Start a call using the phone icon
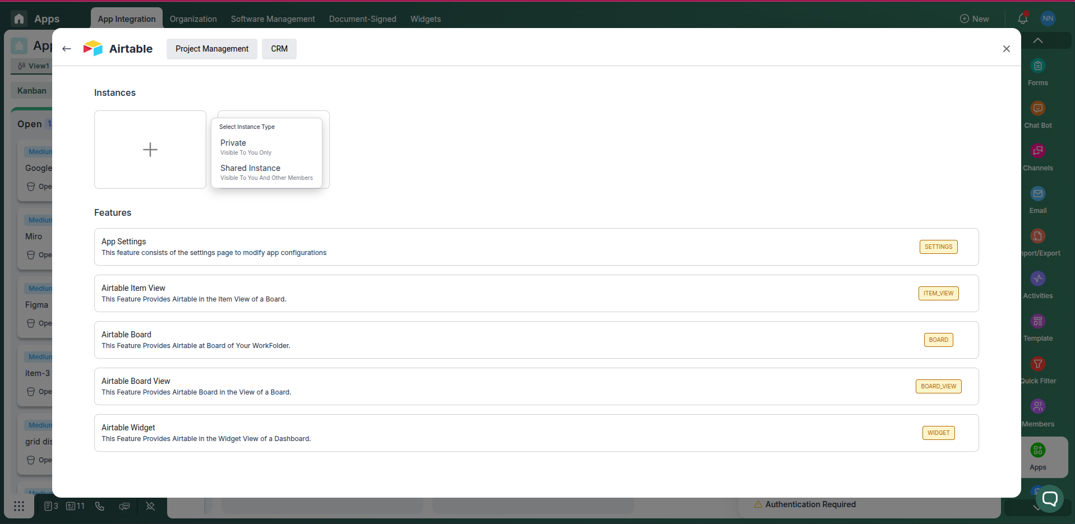 (99, 506)
